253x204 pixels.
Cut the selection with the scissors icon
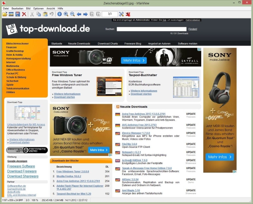pos(32,14)
